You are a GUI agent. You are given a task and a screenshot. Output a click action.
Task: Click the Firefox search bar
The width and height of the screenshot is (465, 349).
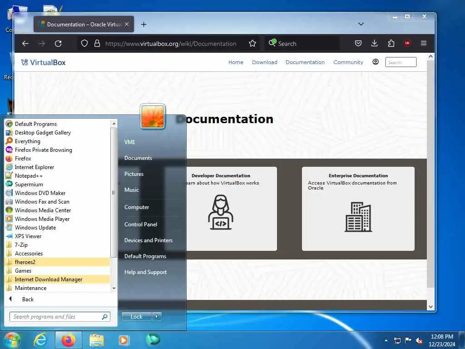pos(302,44)
